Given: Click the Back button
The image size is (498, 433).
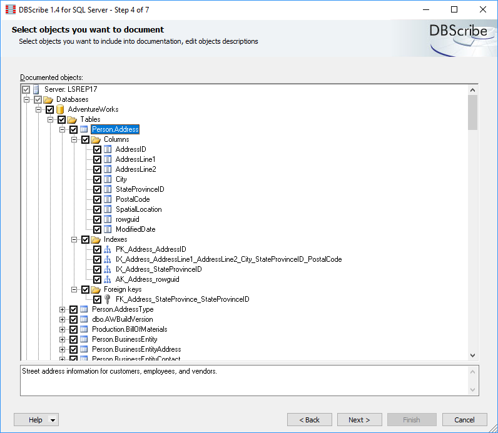Looking at the screenshot, I should 309,420.
